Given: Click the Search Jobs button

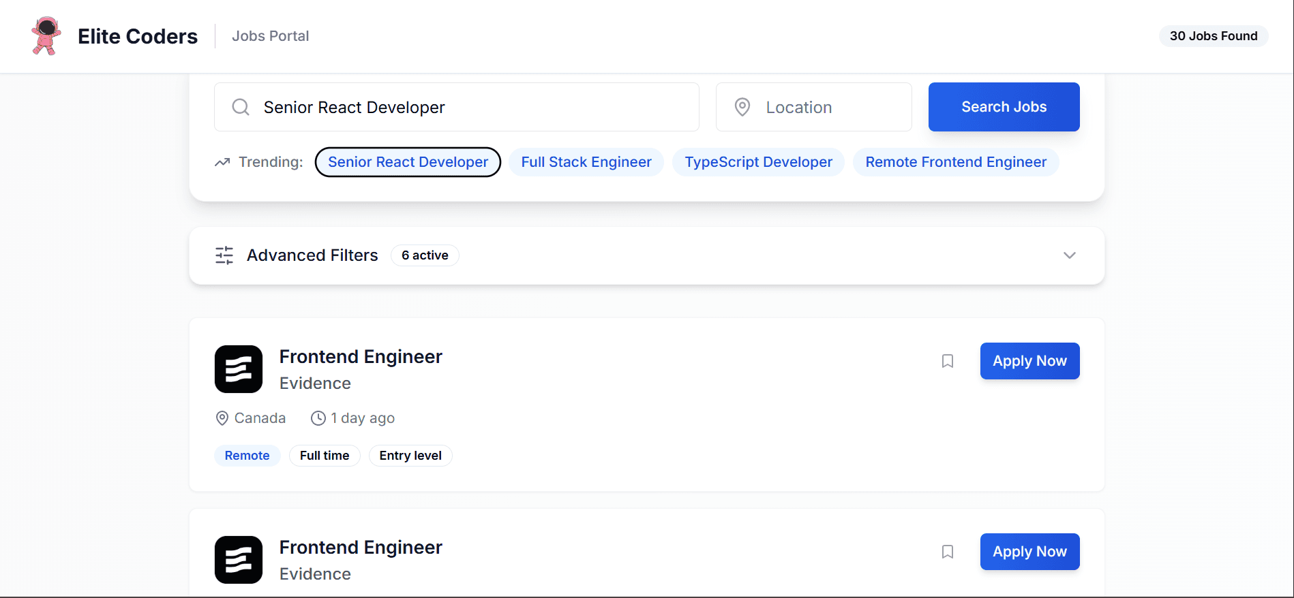Looking at the screenshot, I should (1004, 107).
